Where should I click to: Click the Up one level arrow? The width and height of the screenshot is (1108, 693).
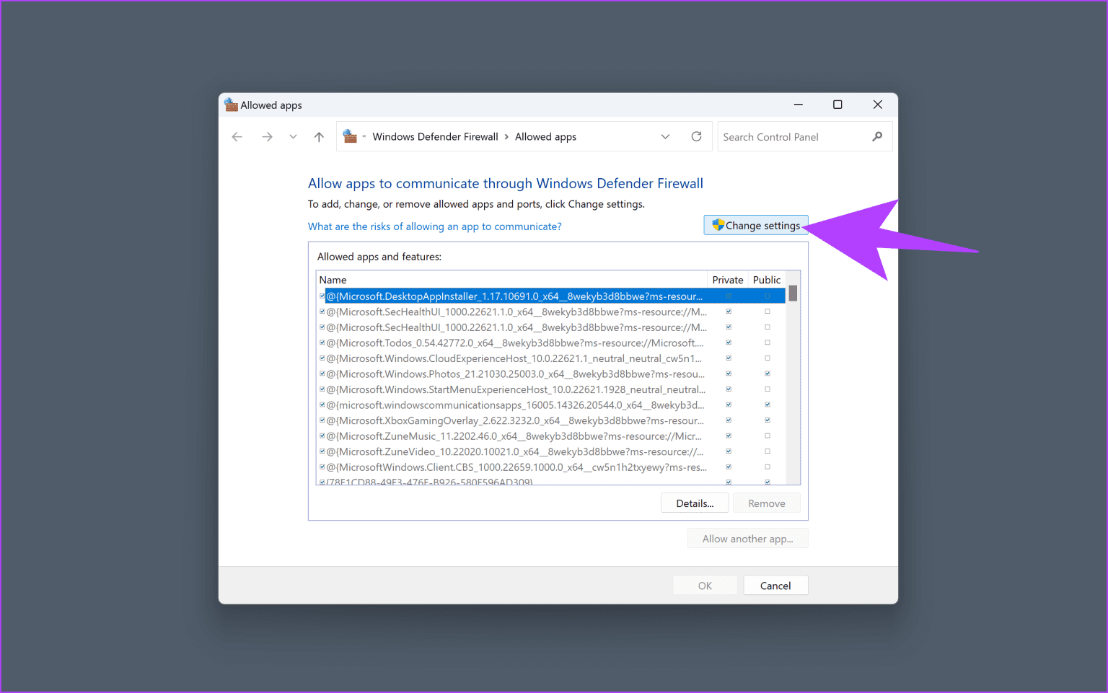[319, 137]
